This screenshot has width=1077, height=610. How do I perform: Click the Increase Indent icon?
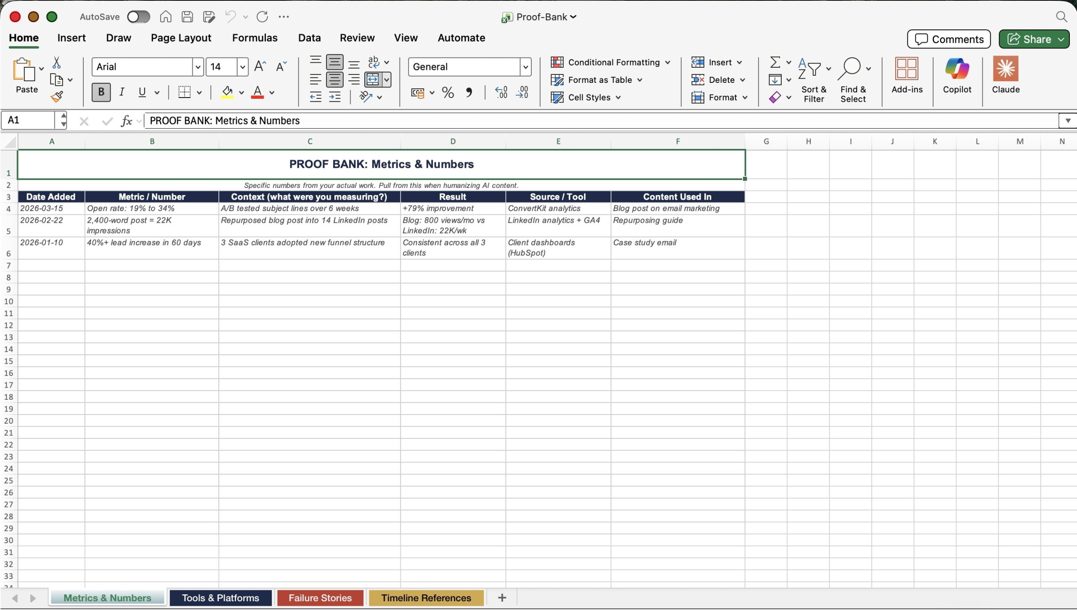coord(335,97)
